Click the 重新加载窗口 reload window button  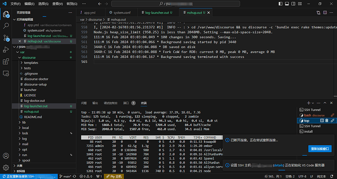point(320,149)
